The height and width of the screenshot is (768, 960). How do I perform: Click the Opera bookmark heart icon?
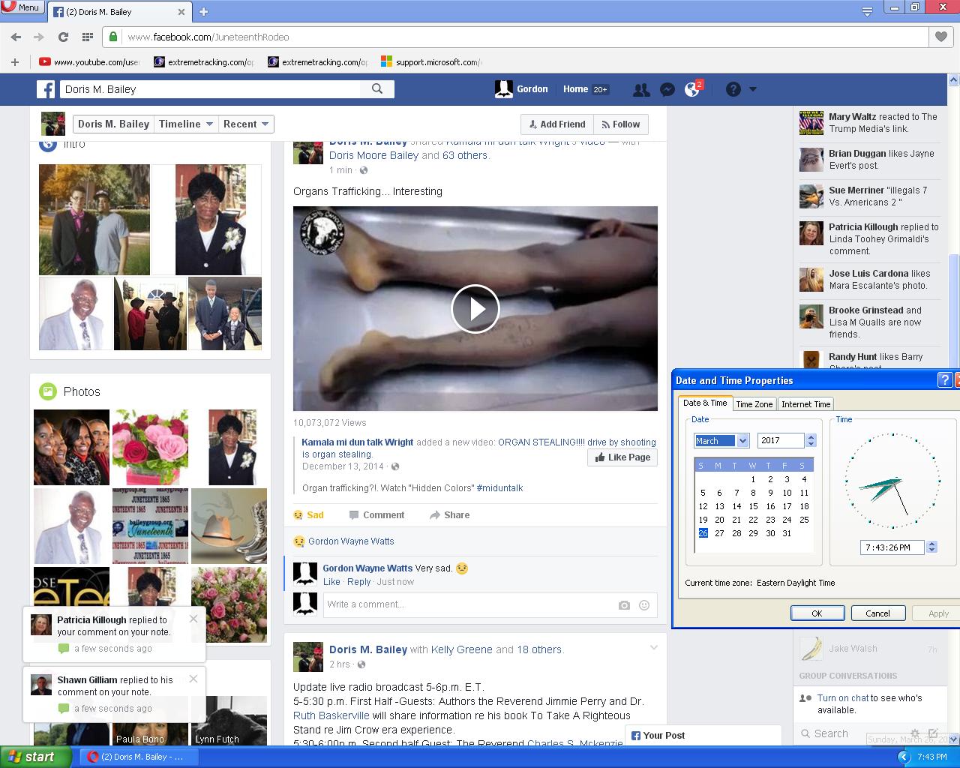[x=941, y=37]
